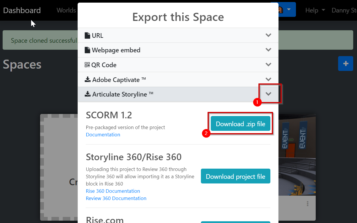The height and width of the screenshot is (223, 357).
Task: Collapse the Articulate Storyline section chevron
Action: (268, 94)
